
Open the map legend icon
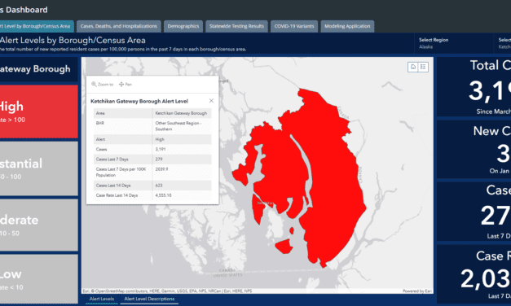point(423,67)
